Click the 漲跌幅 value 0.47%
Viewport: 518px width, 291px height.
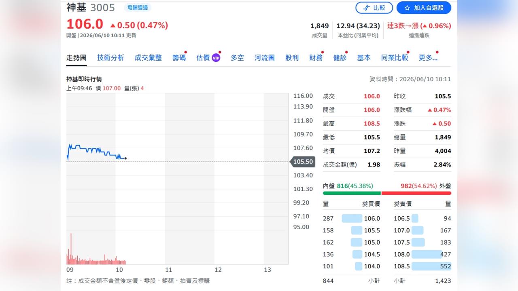tap(439, 110)
